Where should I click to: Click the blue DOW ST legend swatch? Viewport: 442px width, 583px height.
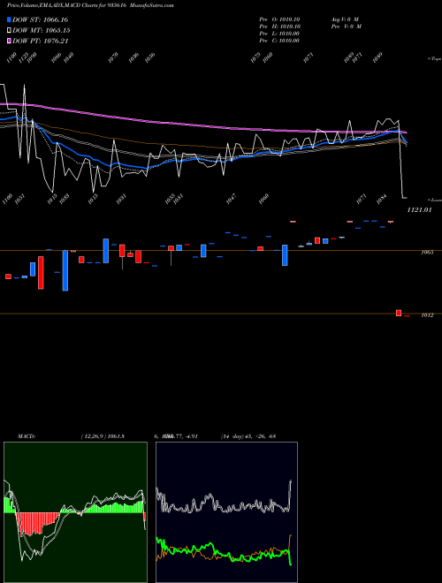[9, 19]
